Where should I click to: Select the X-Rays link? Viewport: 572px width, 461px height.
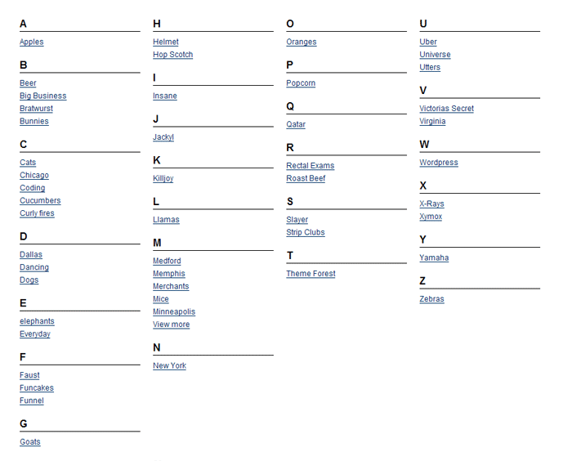pos(431,204)
